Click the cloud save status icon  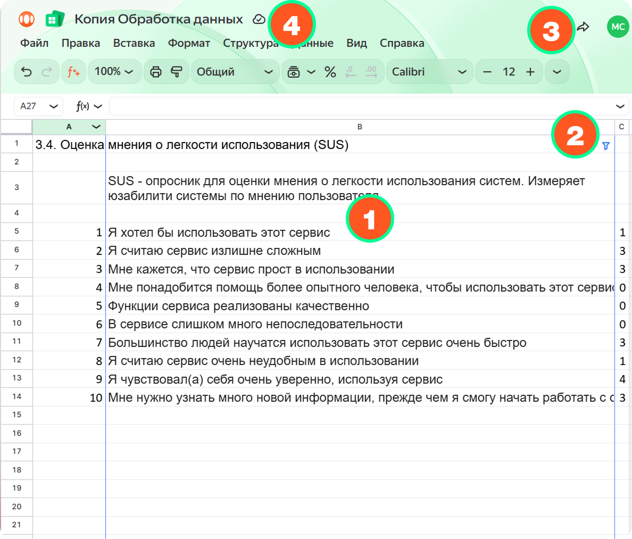tap(259, 20)
